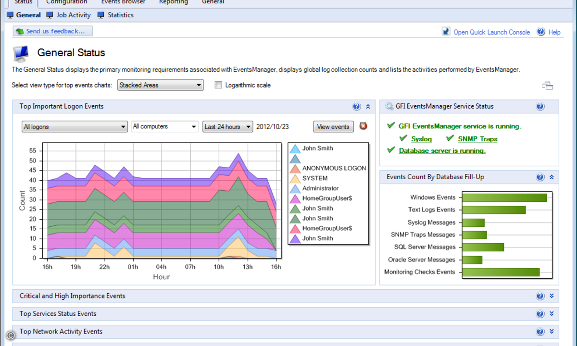Click the General Status heading
Screen dimensions: 577x346
tap(71, 53)
